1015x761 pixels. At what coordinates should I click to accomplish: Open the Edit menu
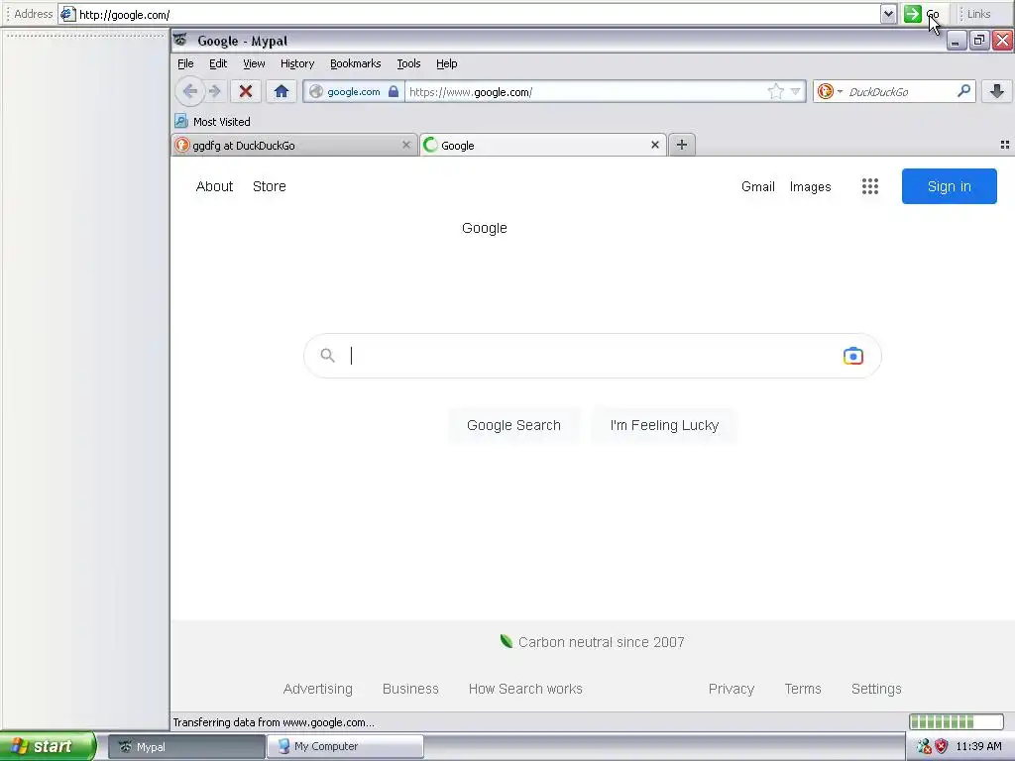(x=218, y=63)
